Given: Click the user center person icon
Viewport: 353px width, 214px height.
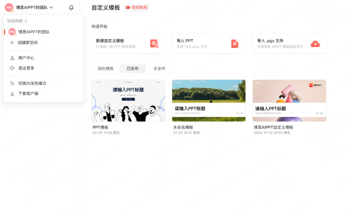Looking at the screenshot, I should point(12,58).
